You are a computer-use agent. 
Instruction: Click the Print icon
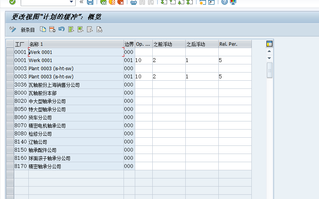click(134, 2)
